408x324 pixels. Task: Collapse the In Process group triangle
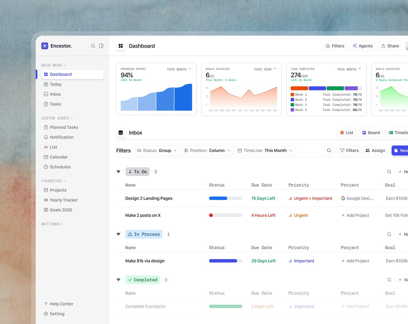[118, 234]
